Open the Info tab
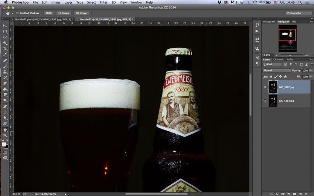The image size is (314, 196). tap(294, 22)
